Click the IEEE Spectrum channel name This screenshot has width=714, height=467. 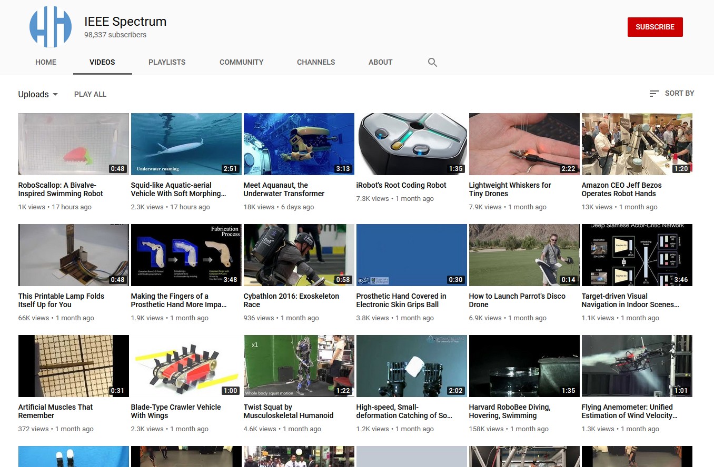[125, 22]
